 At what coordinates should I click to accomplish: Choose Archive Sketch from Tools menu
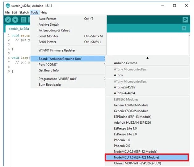(x=68, y=24)
